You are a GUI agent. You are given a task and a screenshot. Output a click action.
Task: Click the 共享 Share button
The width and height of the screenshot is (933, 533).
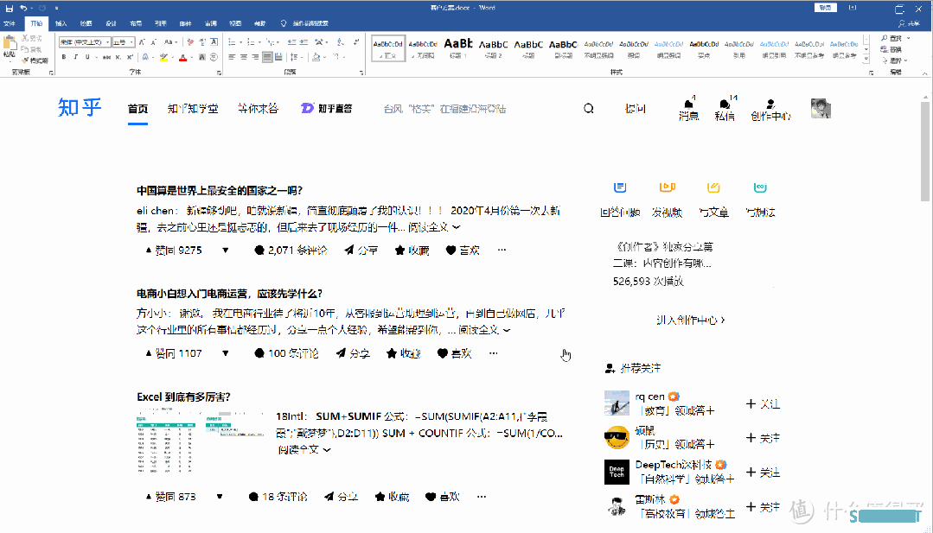click(909, 24)
